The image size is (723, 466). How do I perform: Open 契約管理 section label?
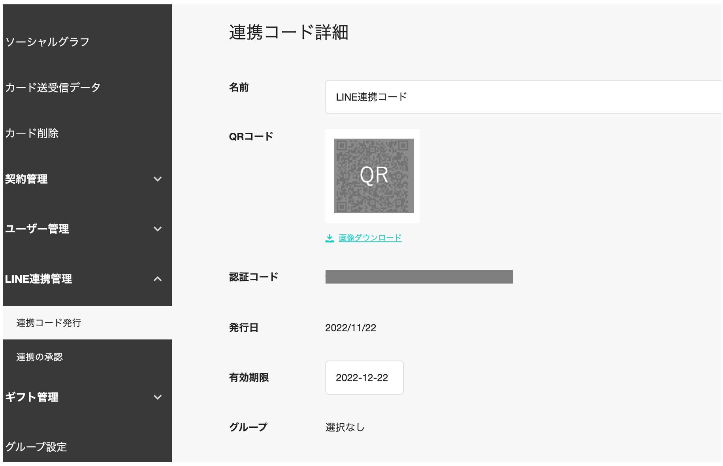point(26,179)
